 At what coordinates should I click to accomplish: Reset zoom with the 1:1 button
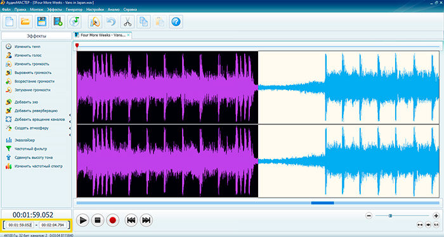tap(436, 225)
